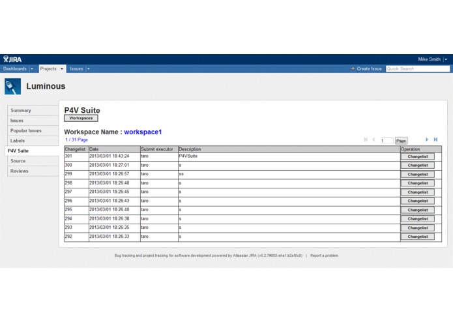
Task: Open Changelist button for row 300
Action: click(417, 165)
